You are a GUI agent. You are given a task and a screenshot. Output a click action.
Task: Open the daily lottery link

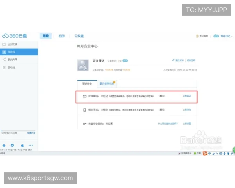[x=204, y=36]
